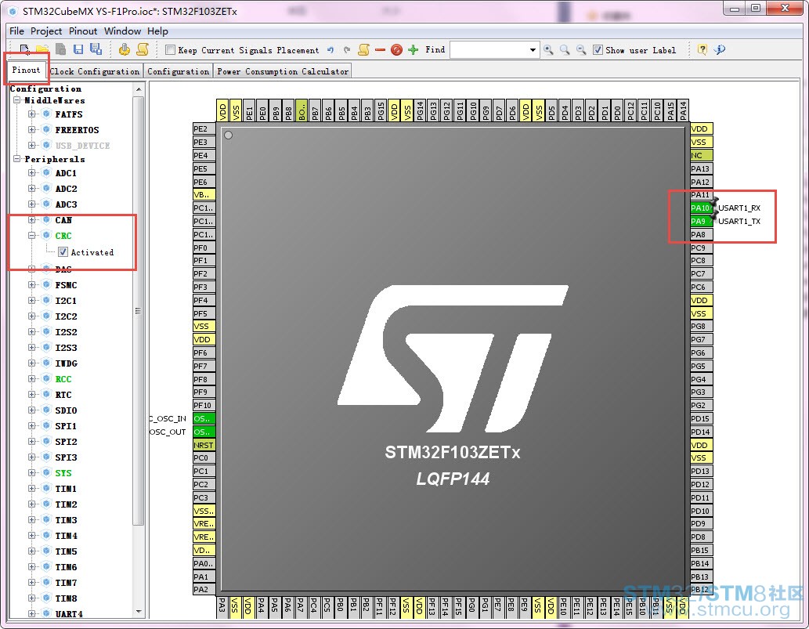Image resolution: width=809 pixels, height=629 pixels.
Task: Uncheck the CRC Activated checkbox
Action: (x=63, y=251)
